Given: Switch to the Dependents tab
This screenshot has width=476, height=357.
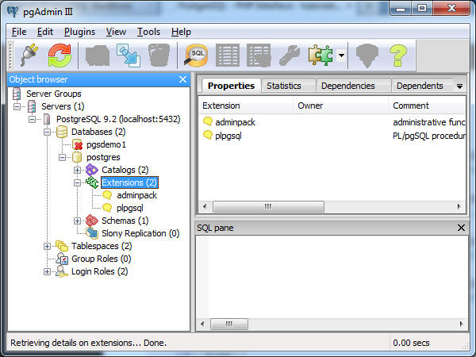Looking at the screenshot, I should [420, 86].
